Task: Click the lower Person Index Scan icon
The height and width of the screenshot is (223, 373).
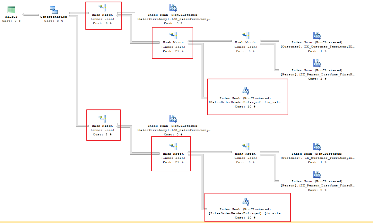Action: 317,175
